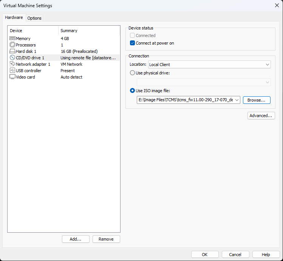Viewport: 283px width, 261px height.
Task: Click the Add... device button
Action: click(76, 239)
